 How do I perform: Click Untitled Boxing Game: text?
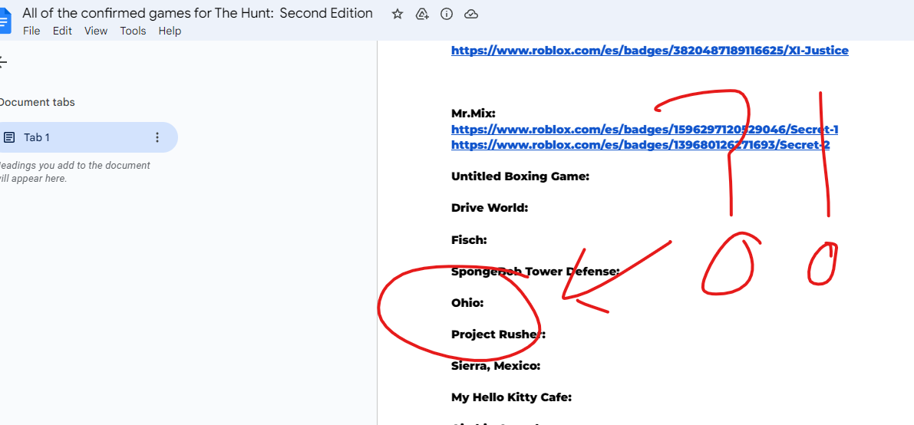pyautogui.click(x=520, y=176)
